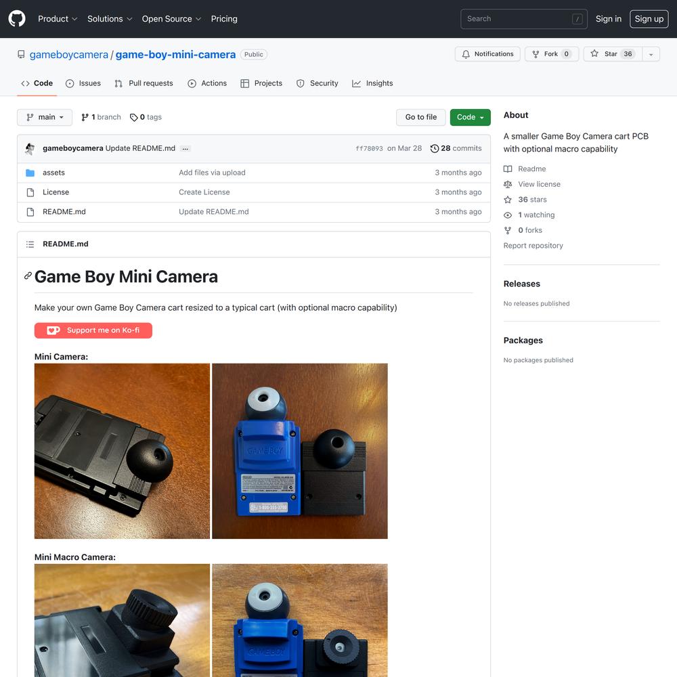
Task: Open the Product dropdown menu
Action: (x=58, y=18)
